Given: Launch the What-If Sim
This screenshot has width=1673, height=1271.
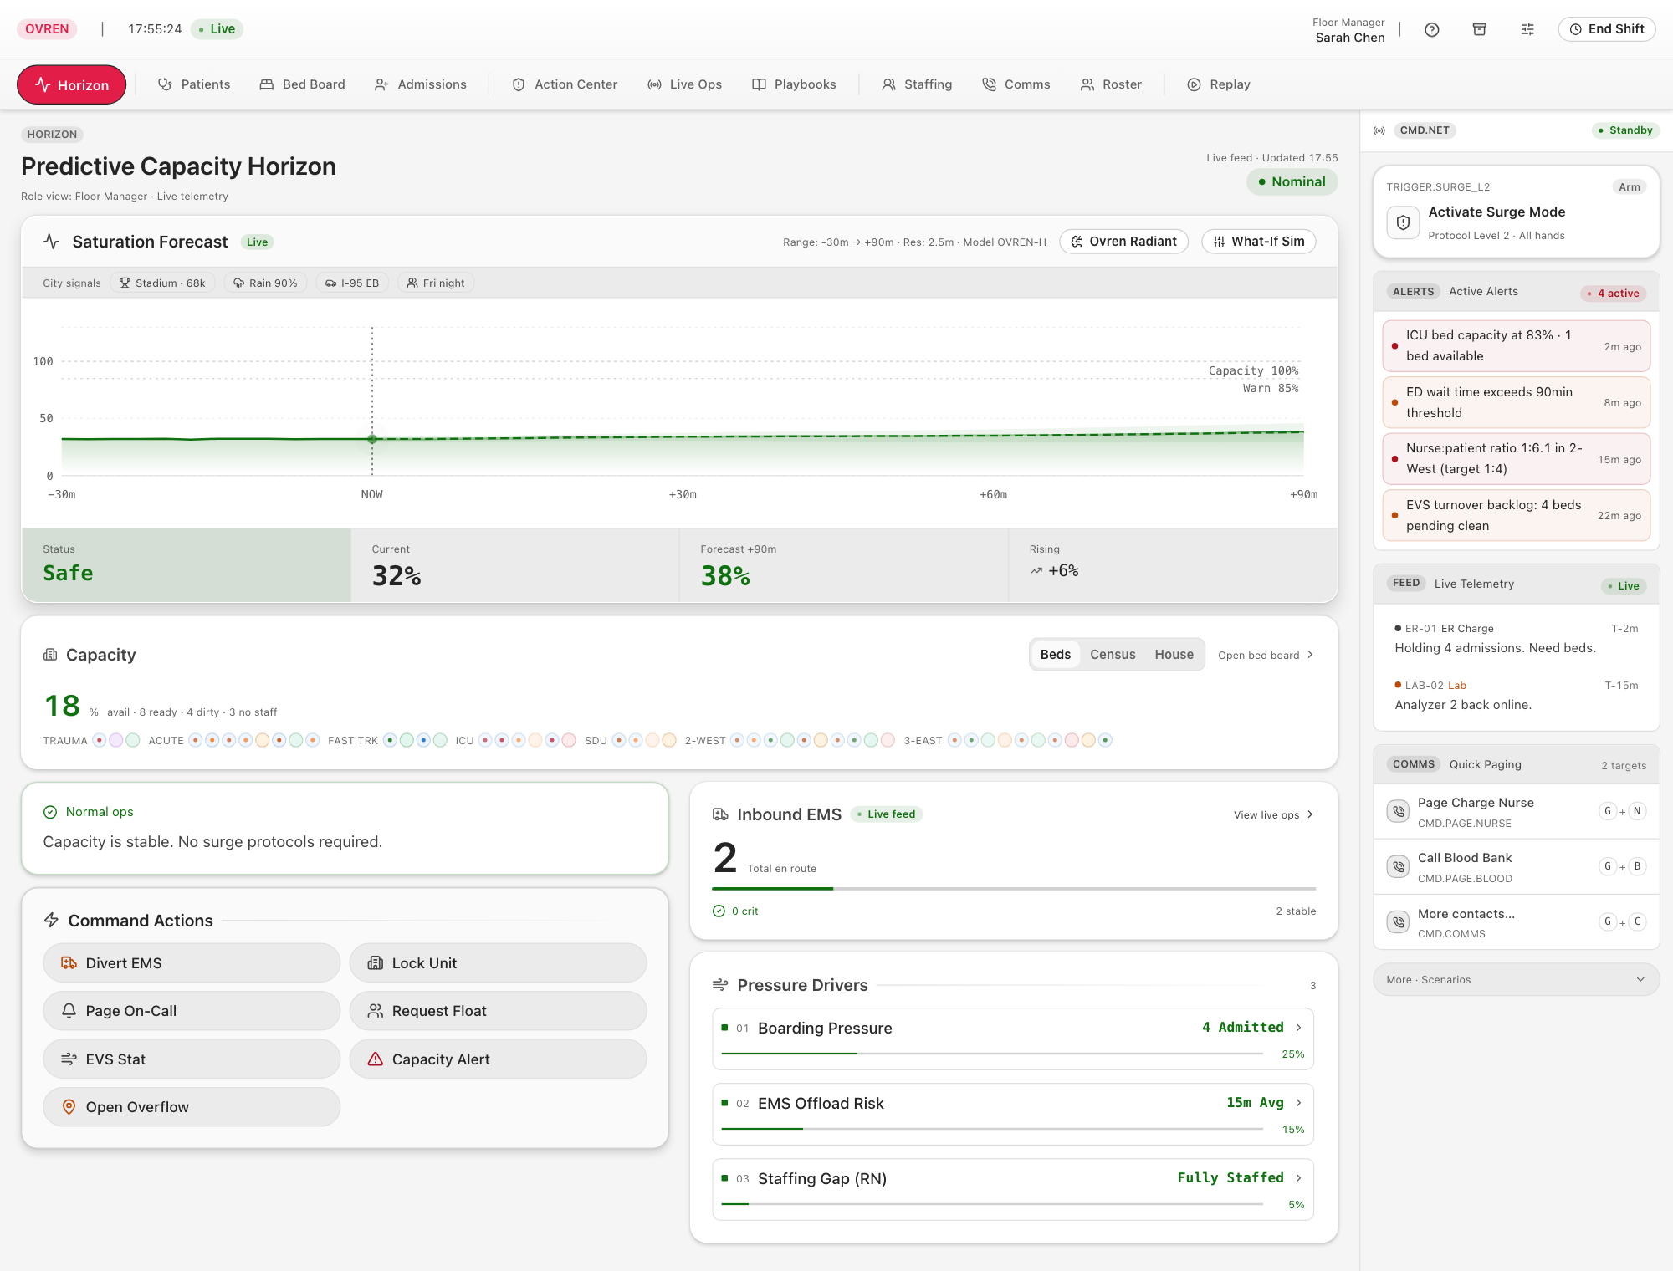Looking at the screenshot, I should 1259,242.
